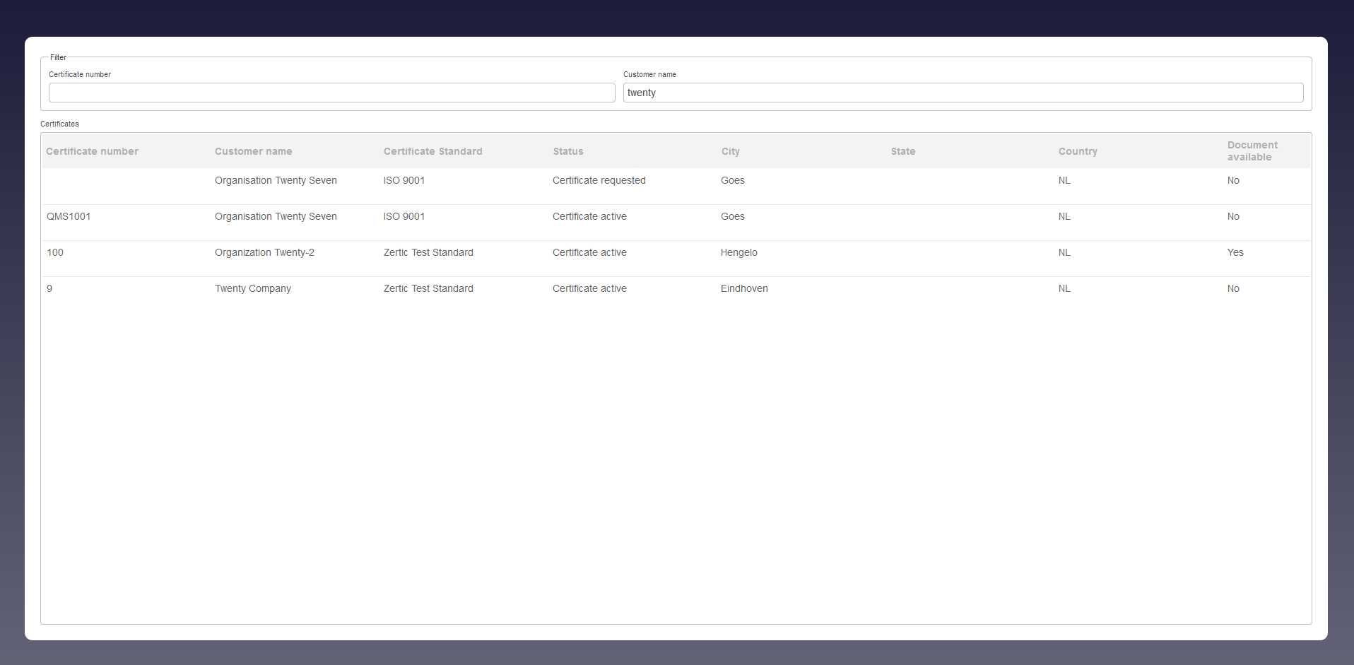1354x665 pixels.
Task: Click the Status column header
Action: pos(568,151)
